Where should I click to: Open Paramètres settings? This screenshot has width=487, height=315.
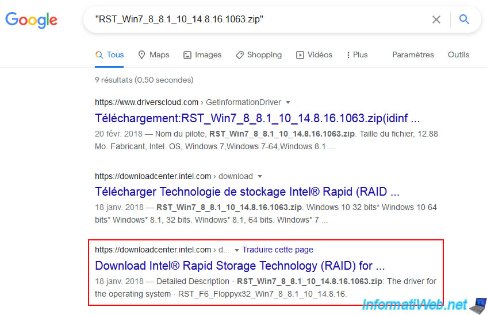tap(413, 55)
